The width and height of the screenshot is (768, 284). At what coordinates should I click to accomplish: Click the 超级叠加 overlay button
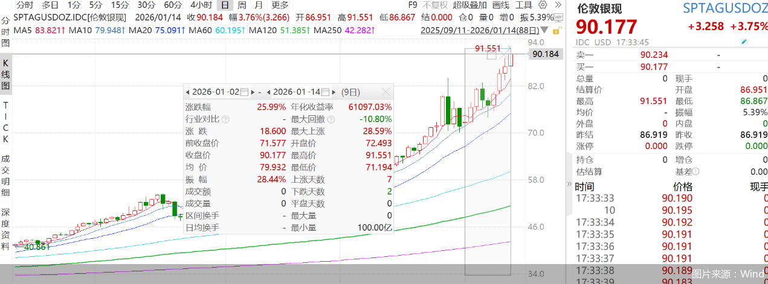pos(468,5)
